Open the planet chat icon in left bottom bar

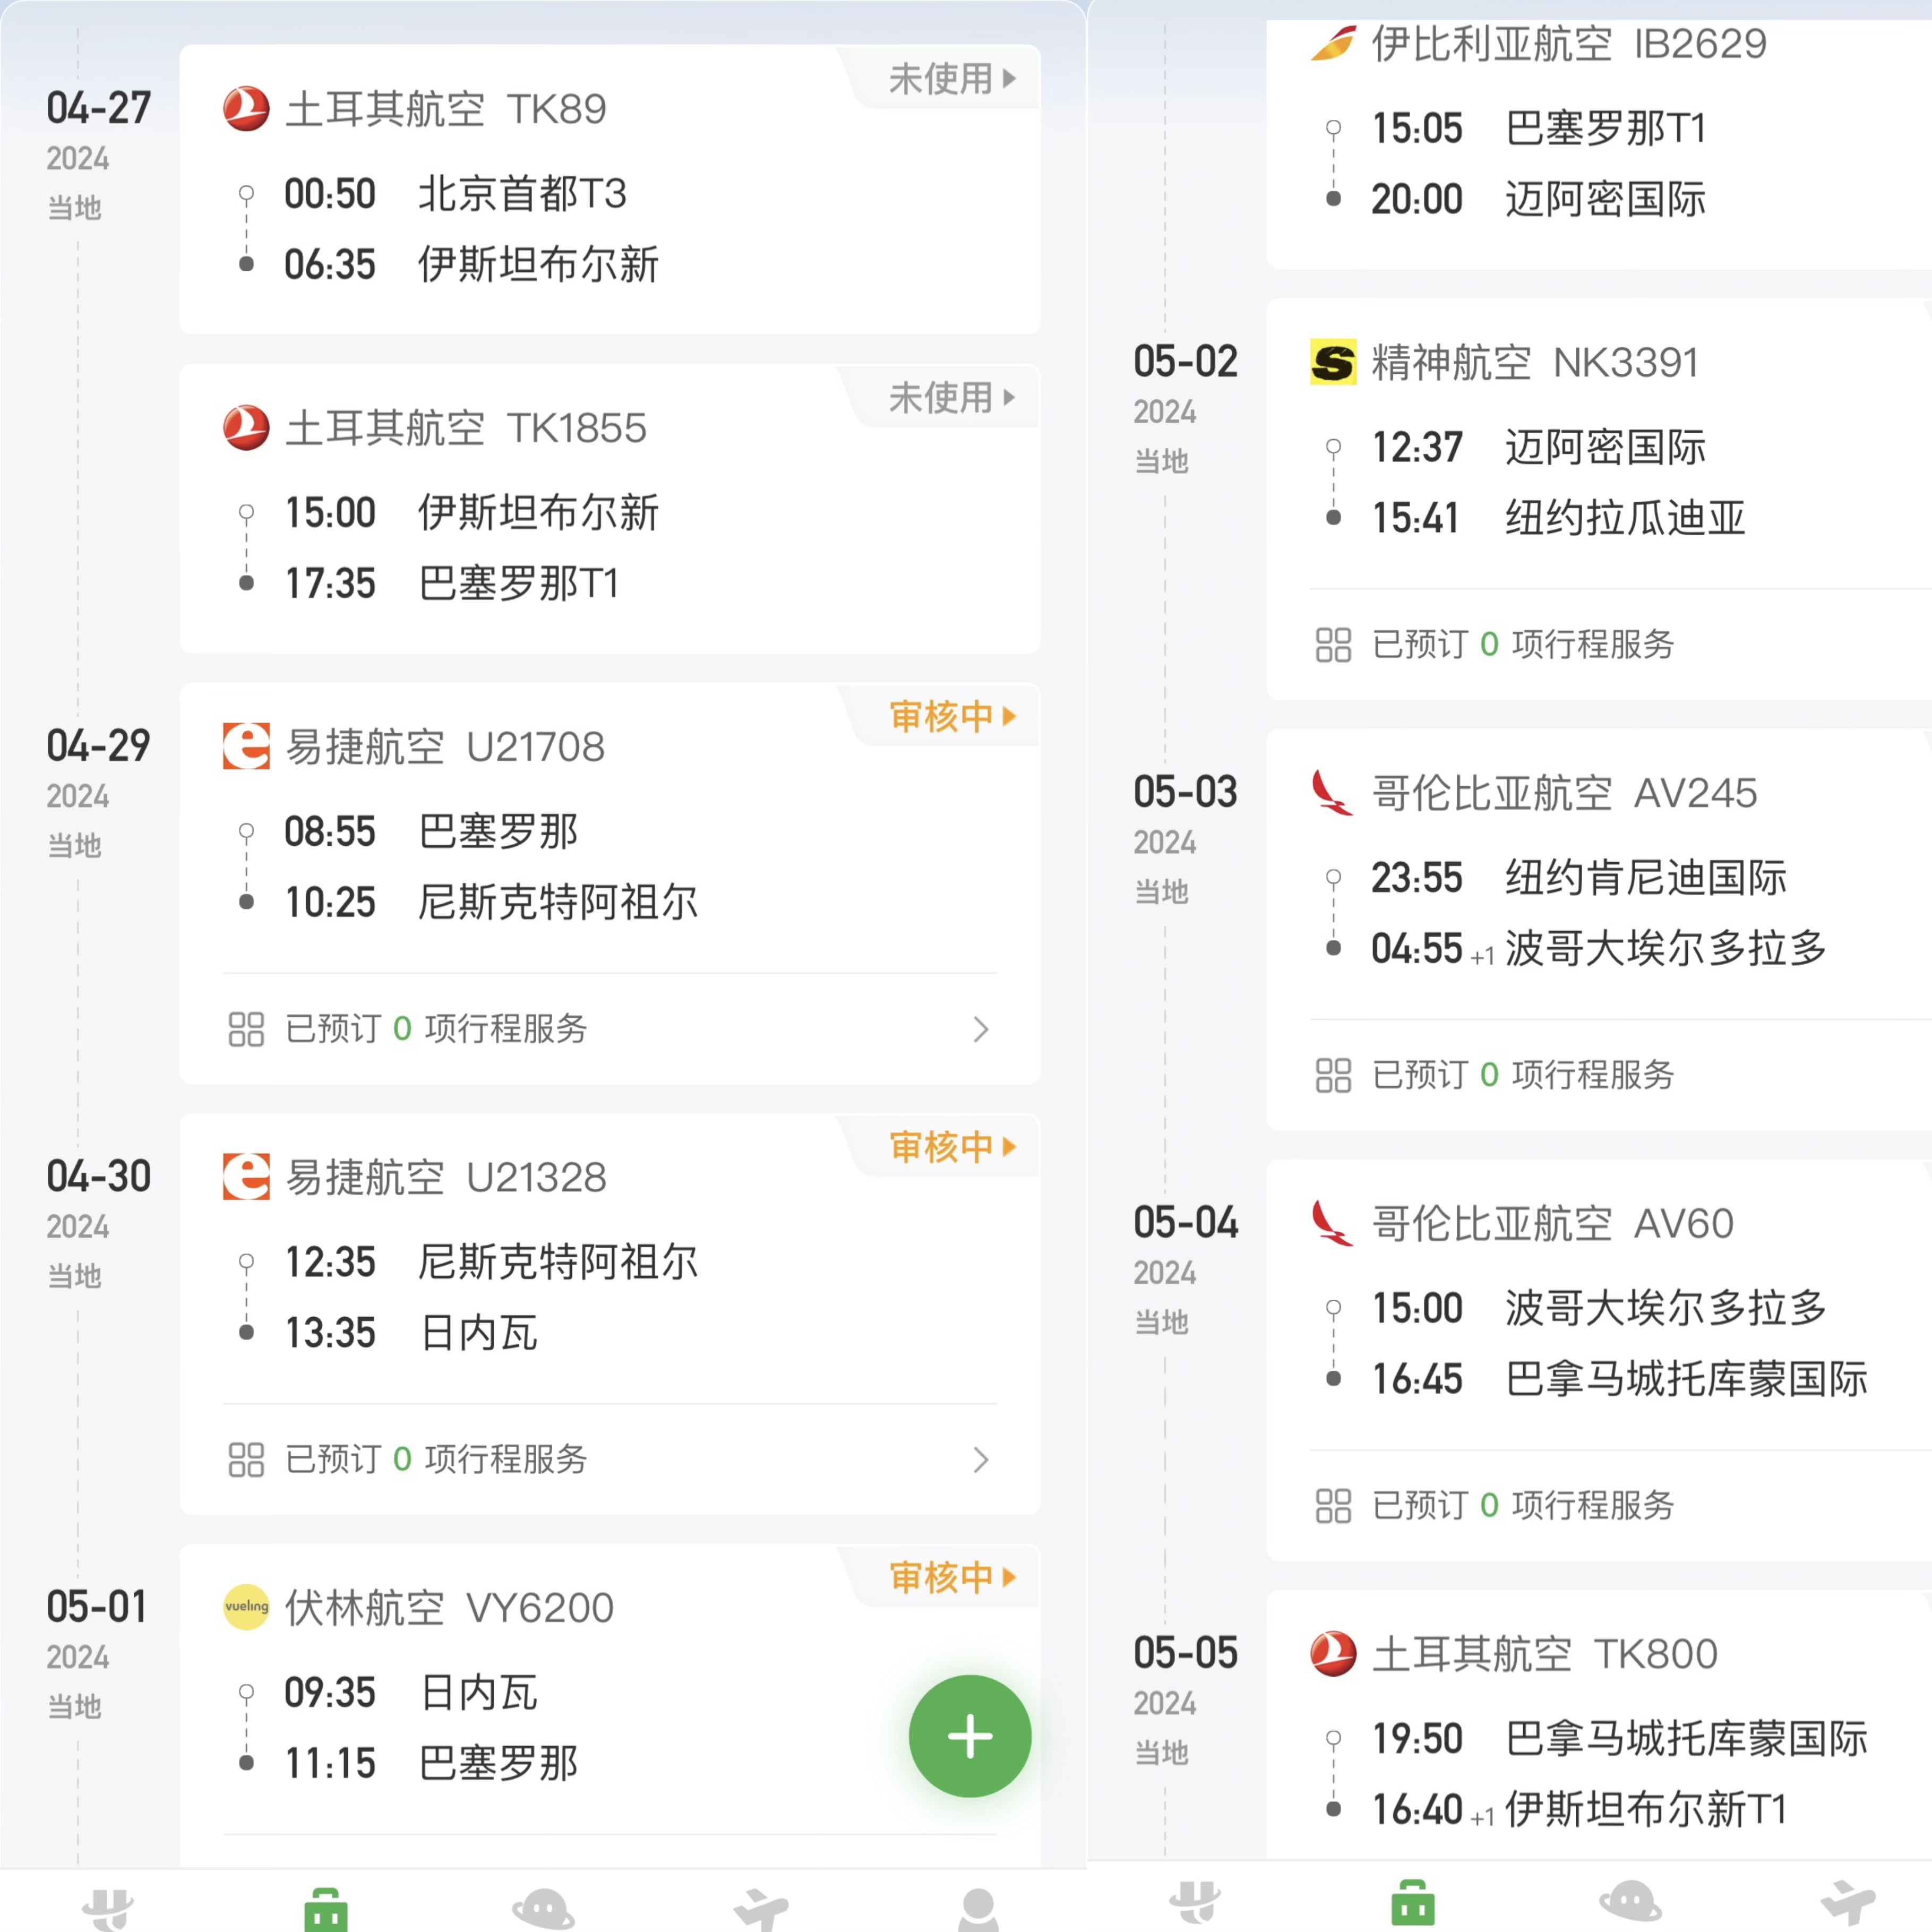pyautogui.click(x=543, y=1909)
